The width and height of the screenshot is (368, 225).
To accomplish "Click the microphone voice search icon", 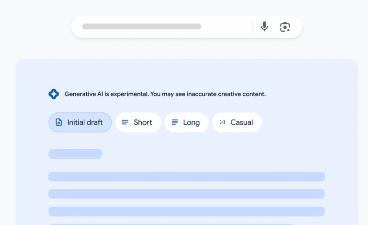I will pyautogui.click(x=264, y=26).
